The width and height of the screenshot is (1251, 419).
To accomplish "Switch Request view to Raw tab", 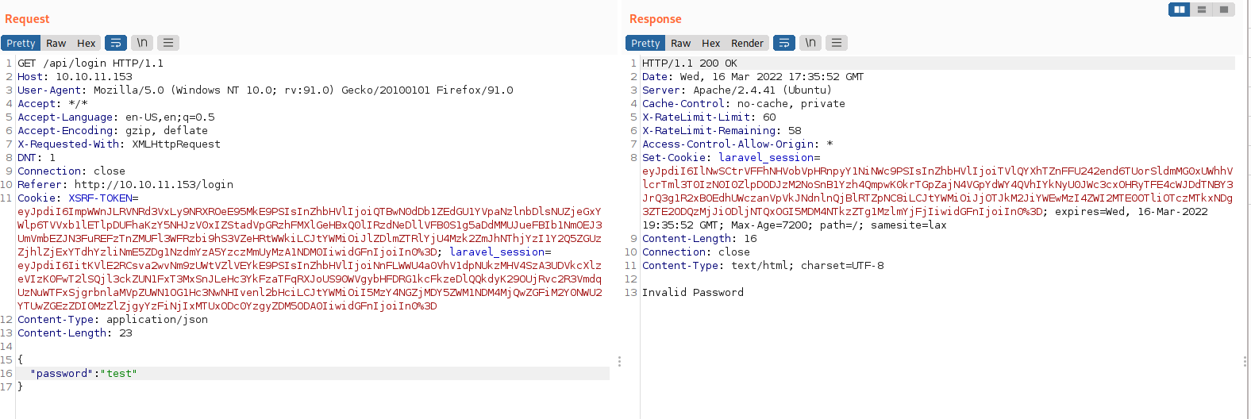I will tap(56, 43).
